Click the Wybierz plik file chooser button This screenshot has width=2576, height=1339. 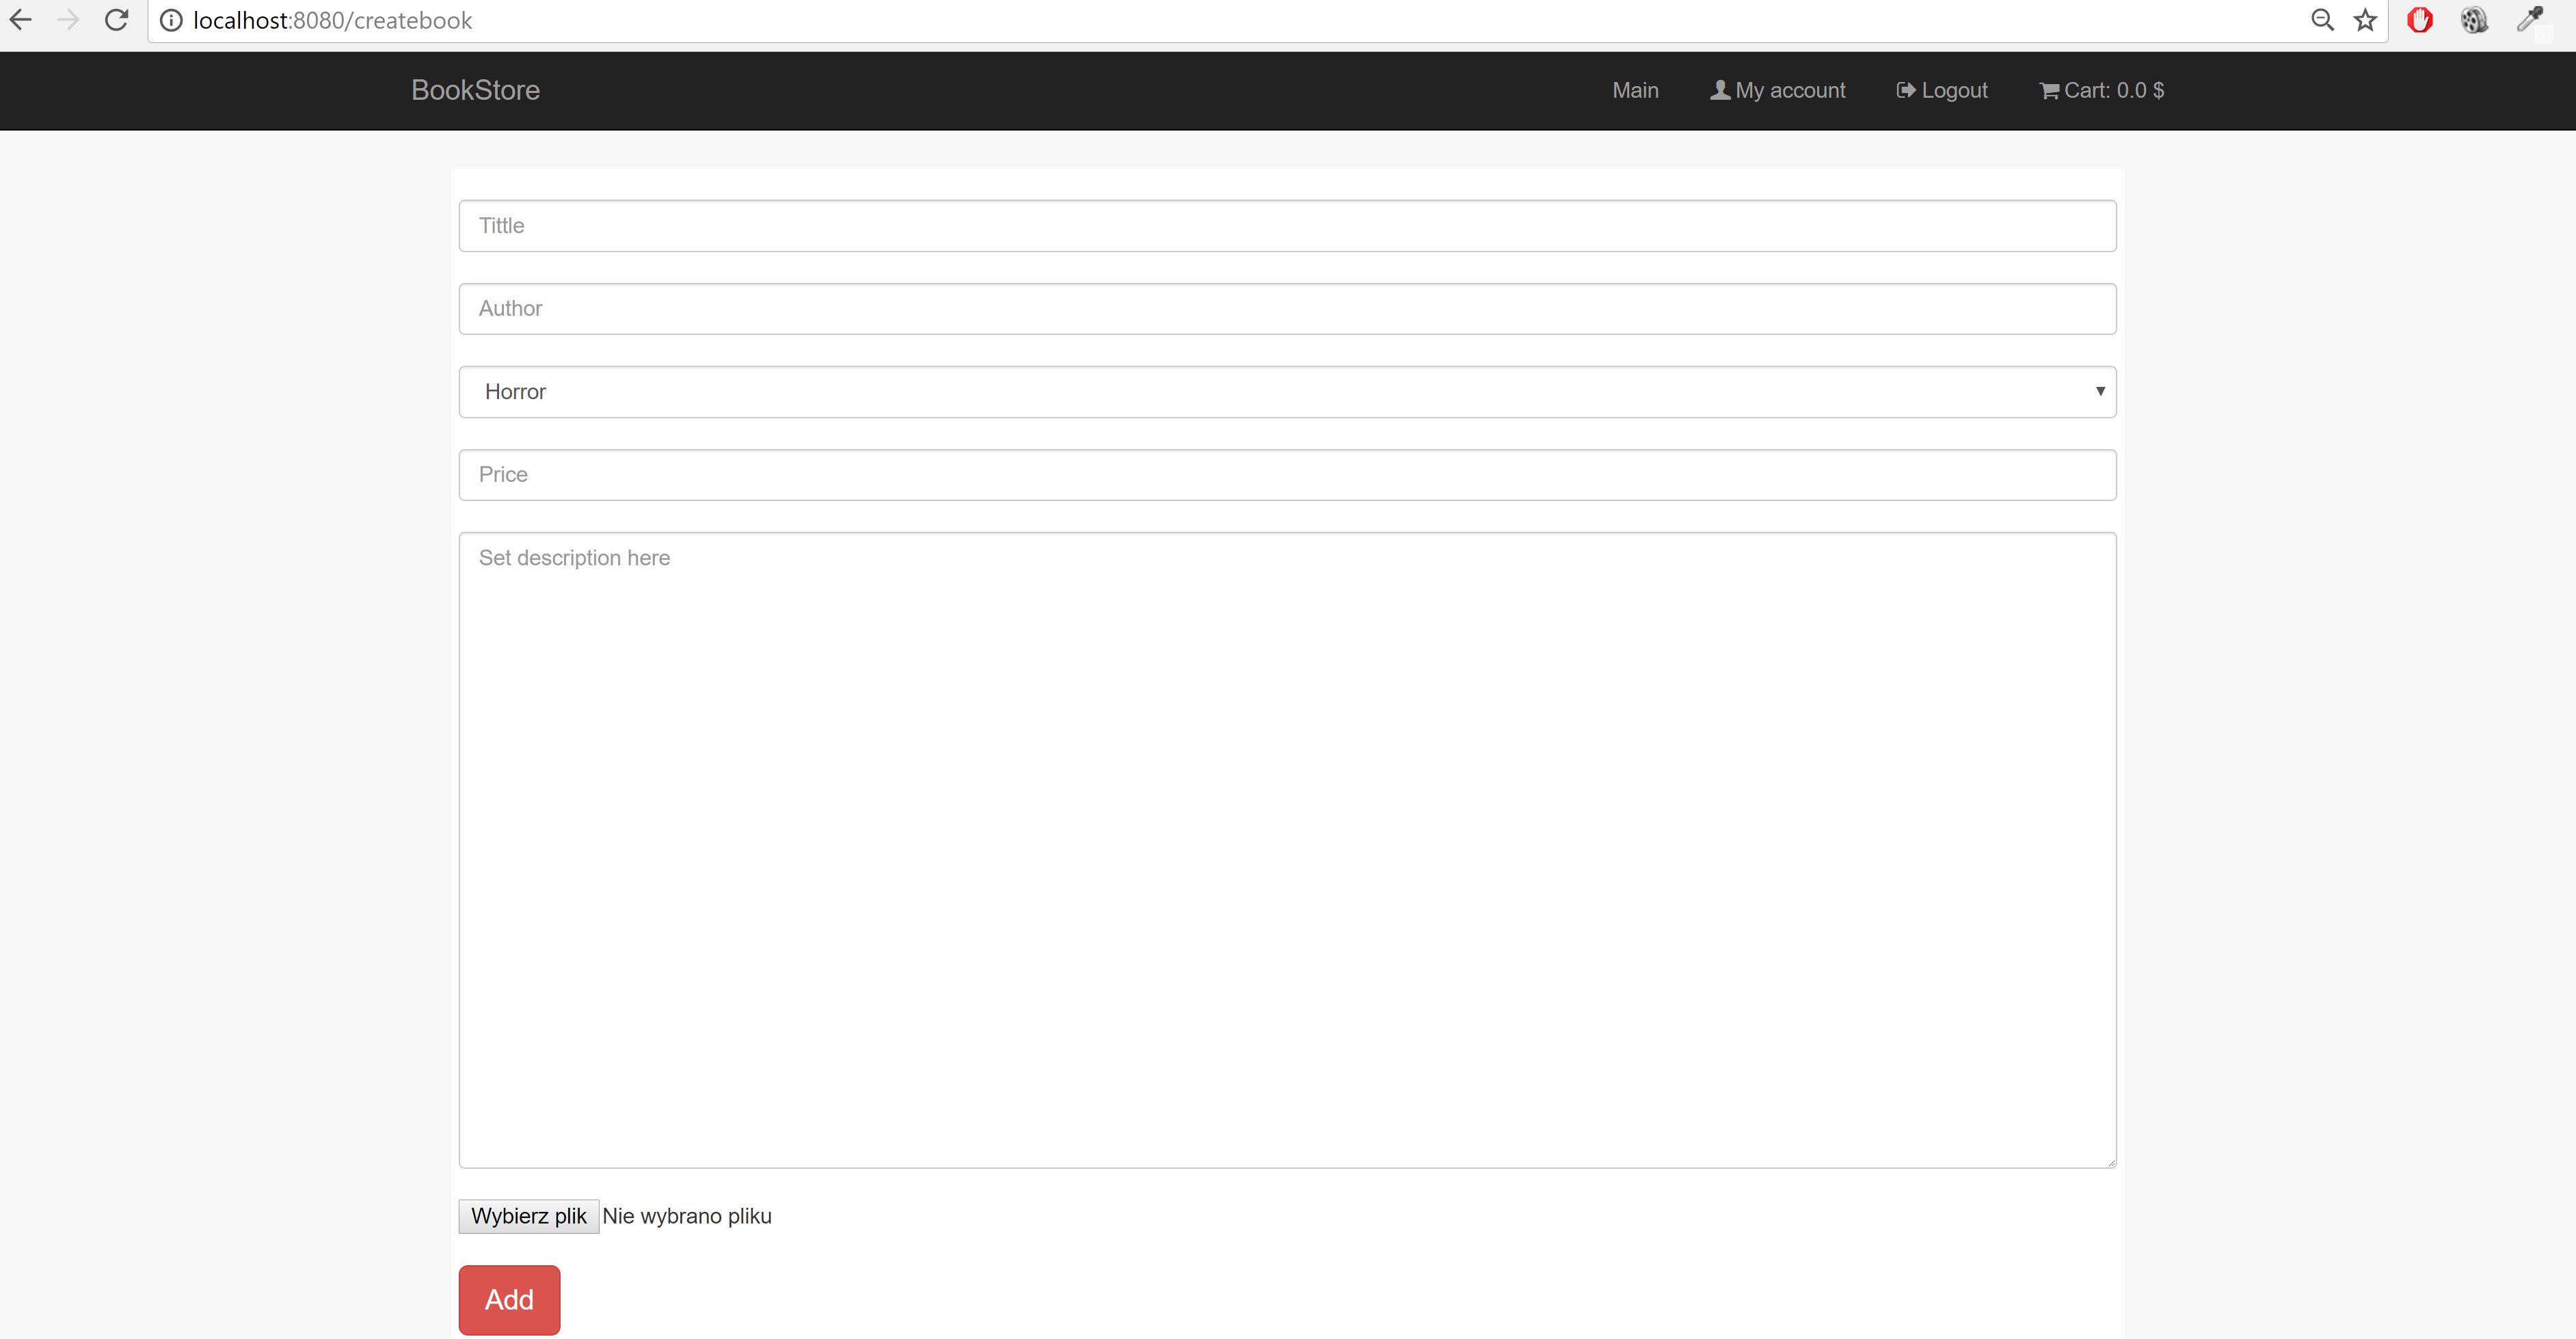(528, 1215)
